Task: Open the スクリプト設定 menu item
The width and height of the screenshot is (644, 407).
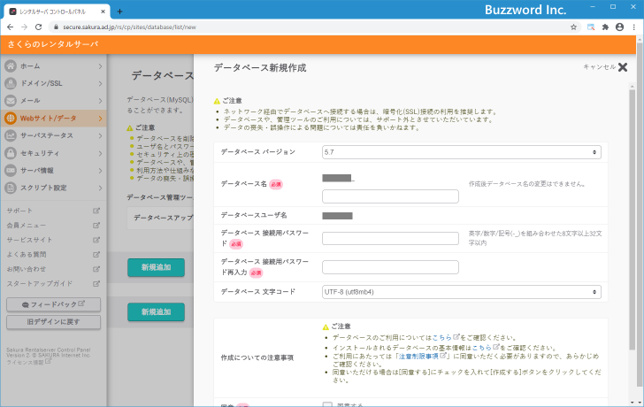Action: pos(53,188)
